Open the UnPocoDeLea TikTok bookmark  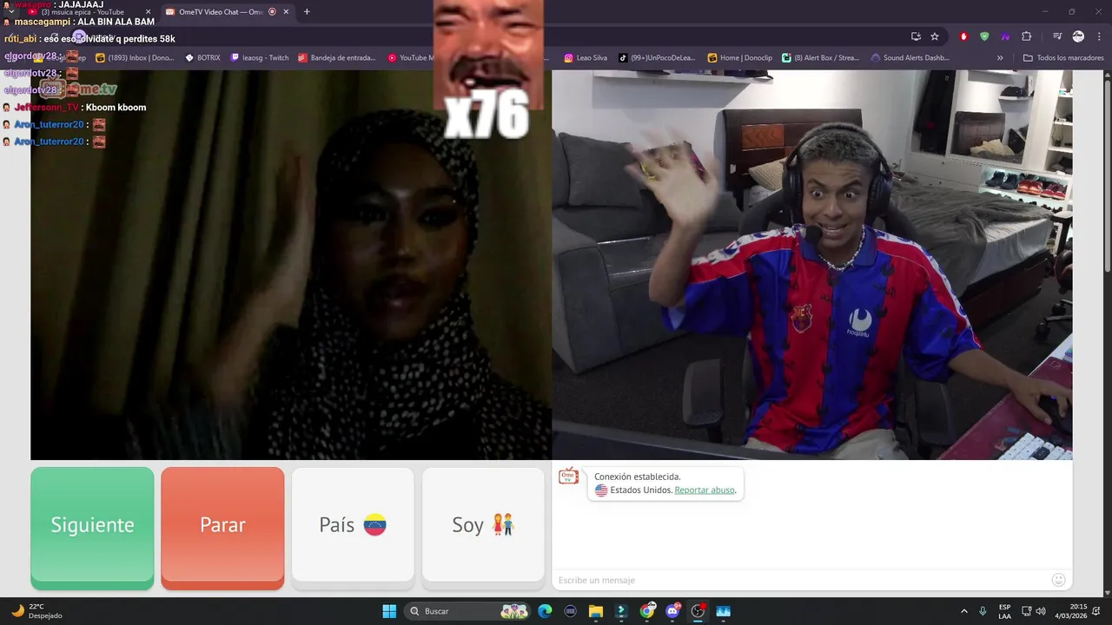point(657,58)
